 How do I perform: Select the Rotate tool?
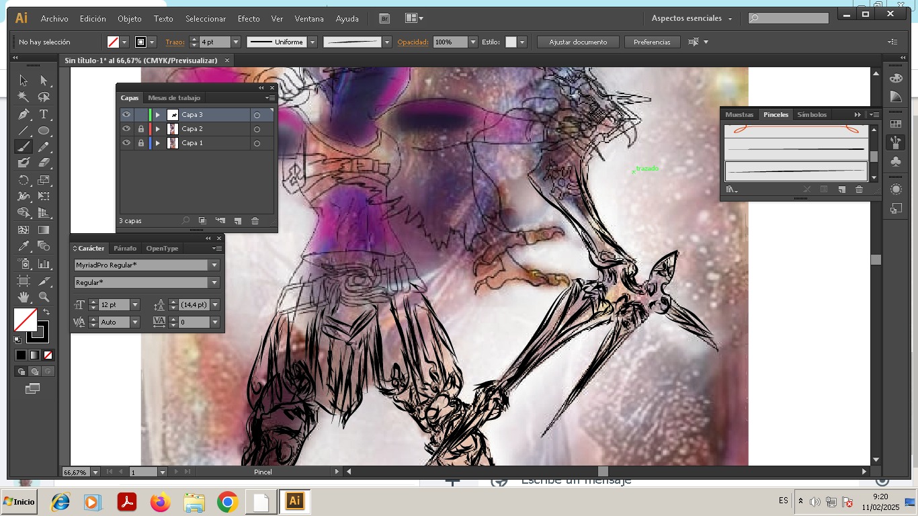tap(24, 180)
